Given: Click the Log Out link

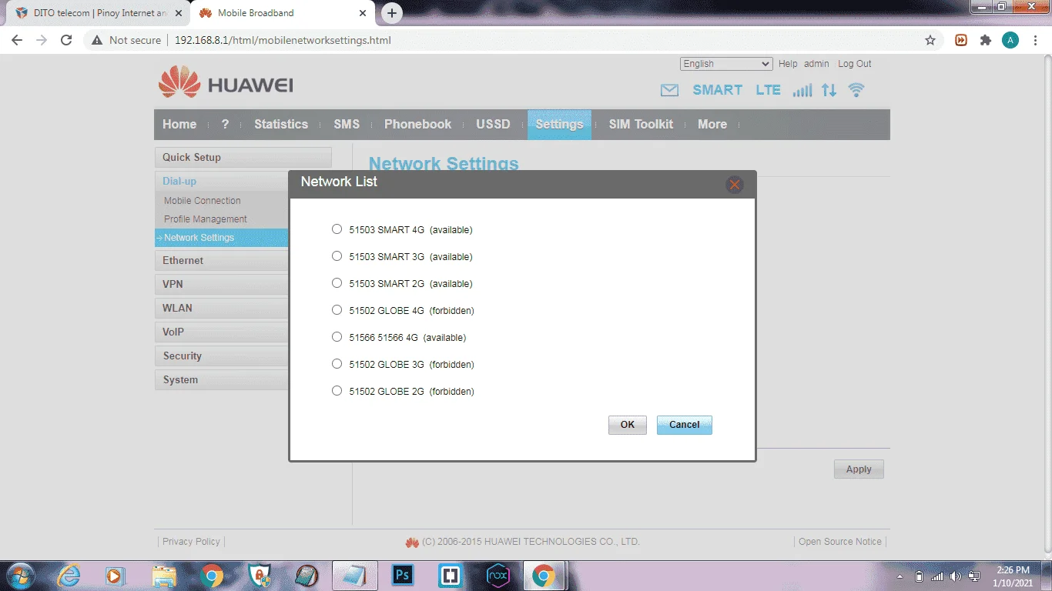Looking at the screenshot, I should point(855,64).
